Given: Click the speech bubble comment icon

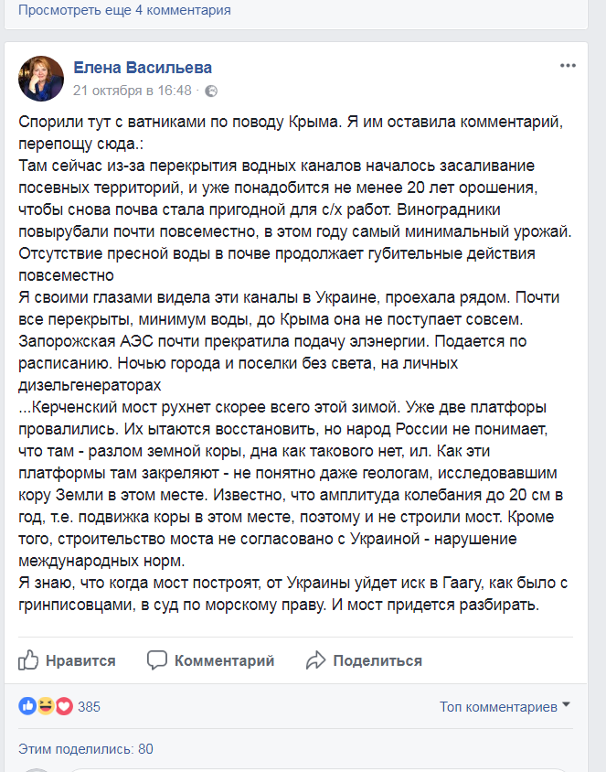Looking at the screenshot, I should point(157,660).
